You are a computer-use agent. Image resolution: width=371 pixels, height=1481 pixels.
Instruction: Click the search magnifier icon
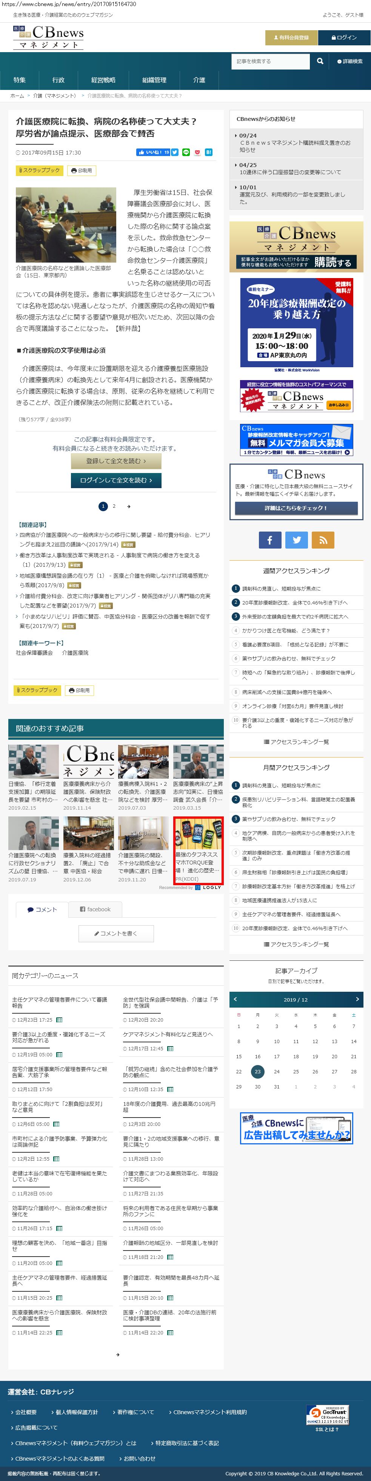320,61
